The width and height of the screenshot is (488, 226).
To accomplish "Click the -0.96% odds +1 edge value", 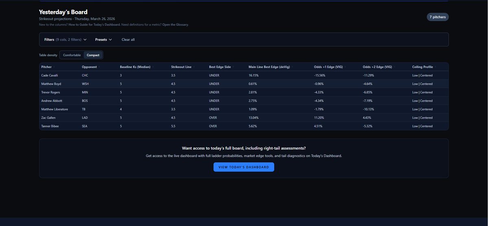I will click(319, 84).
